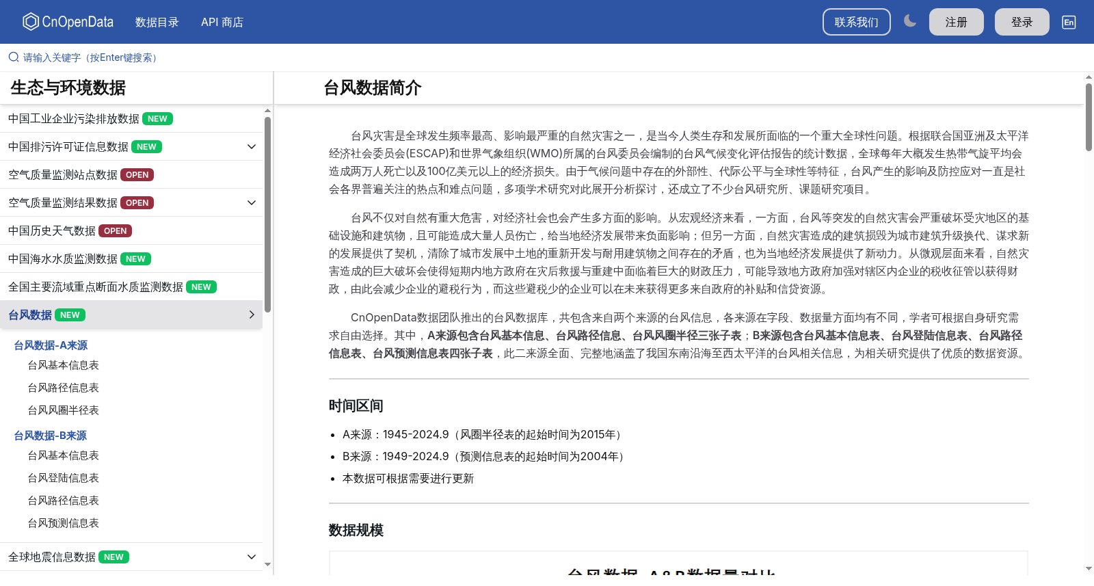Click the sidebar scrollbar thumb
The height and width of the screenshot is (586, 1094).
point(267,214)
